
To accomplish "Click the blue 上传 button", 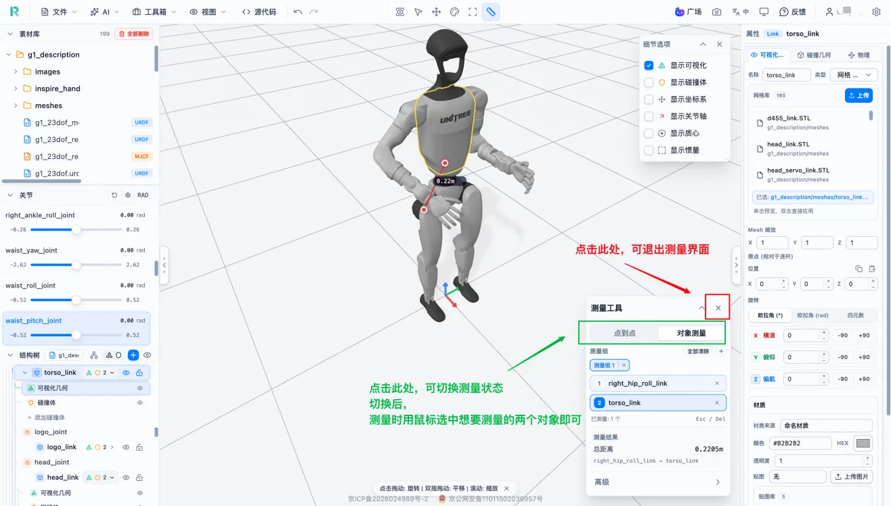I will pos(859,95).
